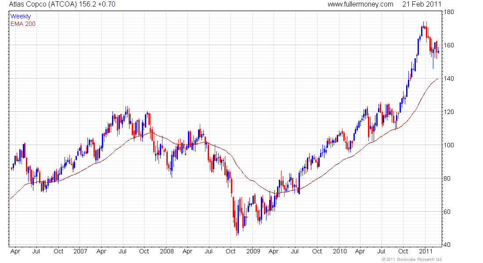Click the date 21 Feb 2011

422,4
